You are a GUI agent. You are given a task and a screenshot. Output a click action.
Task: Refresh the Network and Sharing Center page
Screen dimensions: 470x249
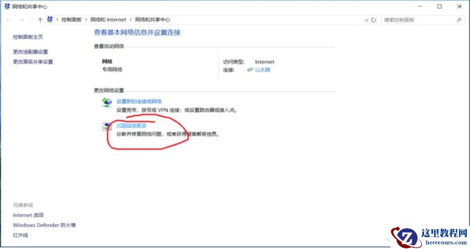pos(374,20)
